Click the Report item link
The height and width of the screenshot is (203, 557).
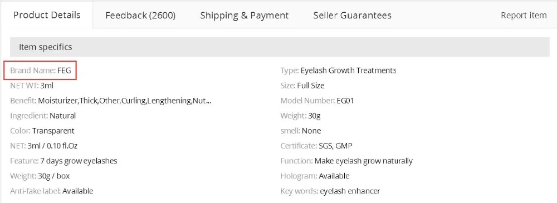[524, 16]
